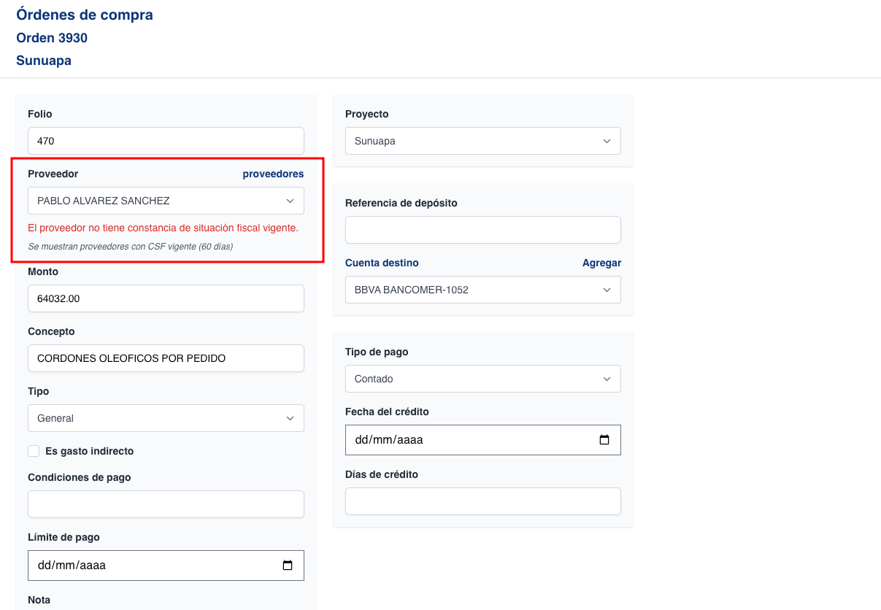Image resolution: width=881 pixels, height=610 pixels.
Task: Focus the Días de crédito input
Action: 482,501
